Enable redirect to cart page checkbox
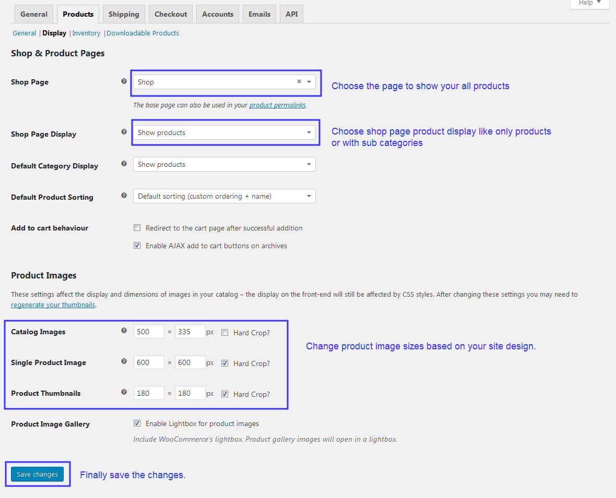The height and width of the screenshot is (498, 616). [x=137, y=228]
